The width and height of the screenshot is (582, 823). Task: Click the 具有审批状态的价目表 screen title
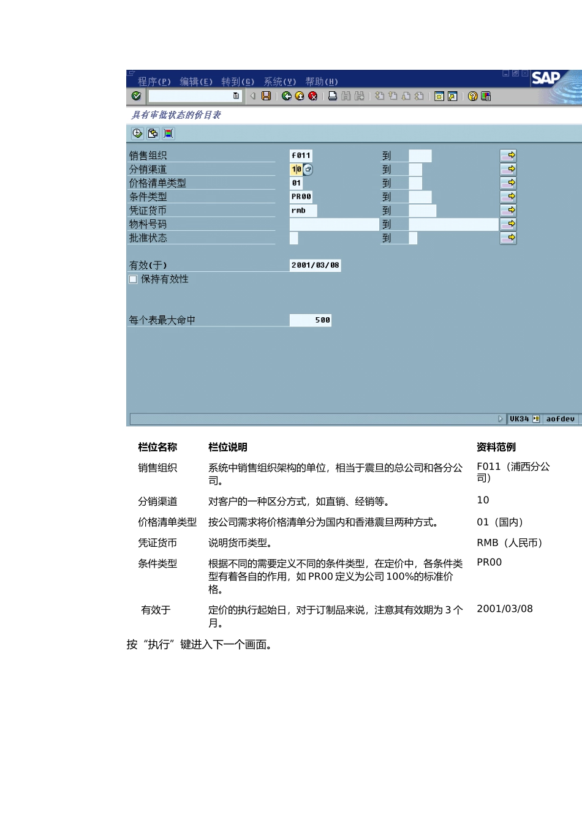[176, 115]
